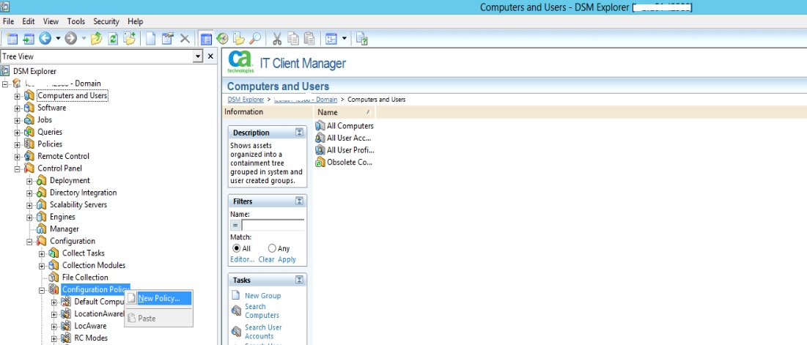This screenshot has height=345, width=807.
Task: Open the view options toolbar dropdown arrow
Action: point(344,39)
